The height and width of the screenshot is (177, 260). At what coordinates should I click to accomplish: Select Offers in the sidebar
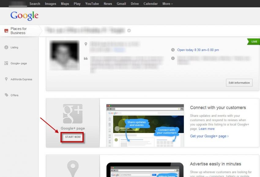pos(14,95)
